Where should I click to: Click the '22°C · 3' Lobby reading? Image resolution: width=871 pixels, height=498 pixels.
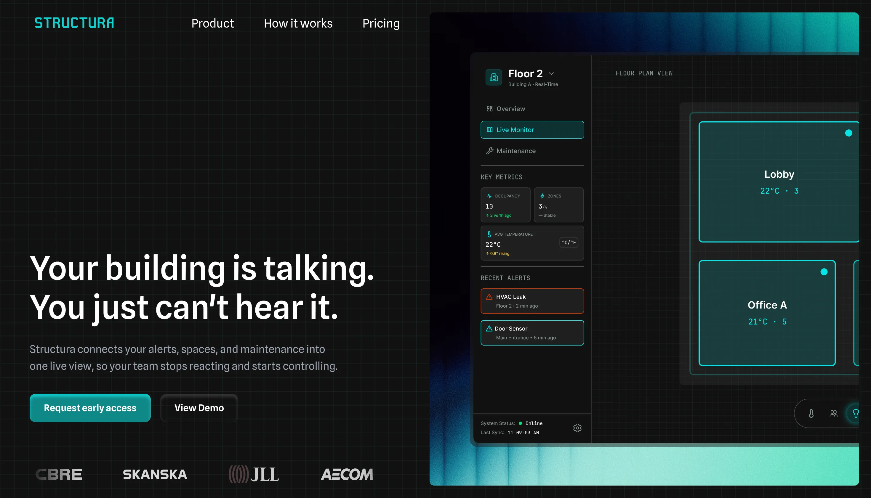tap(779, 191)
